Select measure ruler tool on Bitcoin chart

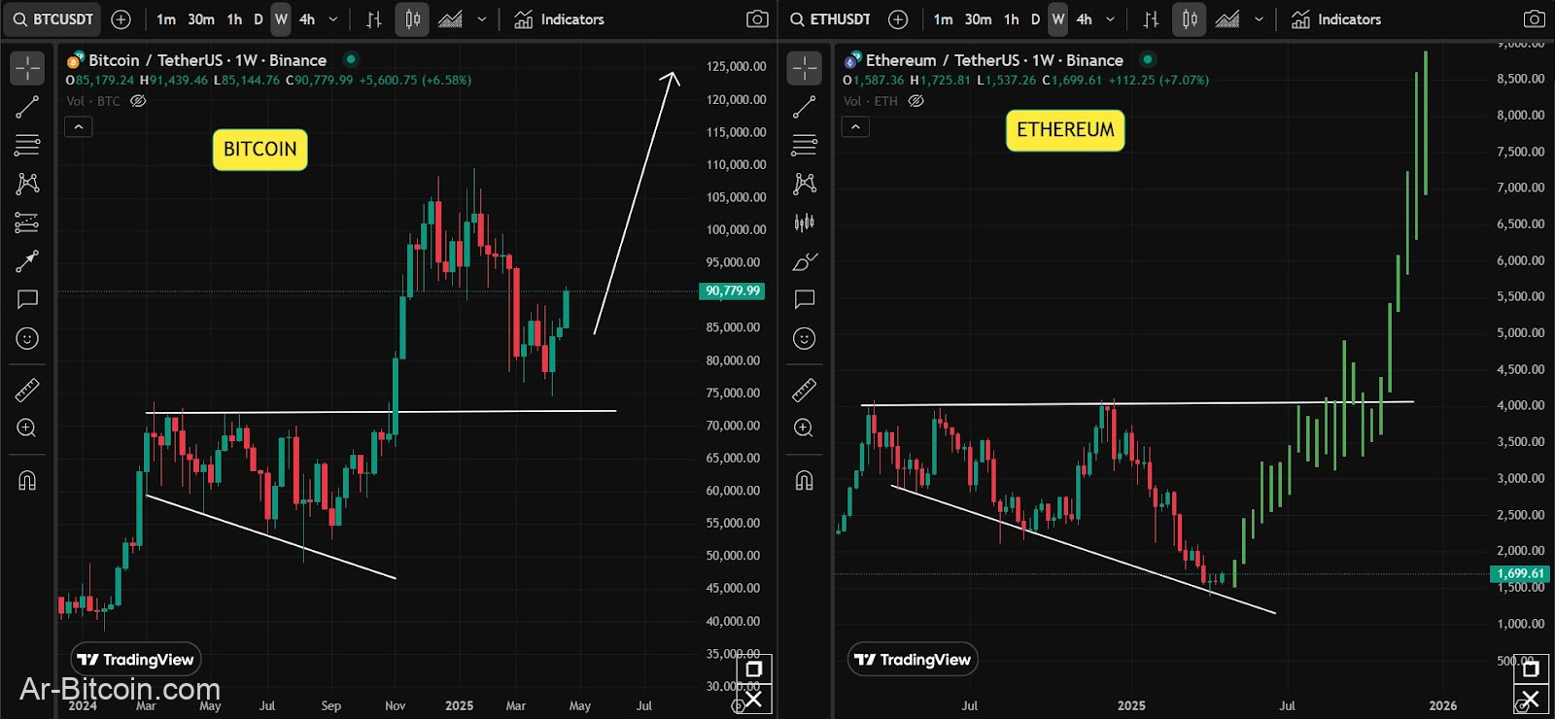point(27,391)
